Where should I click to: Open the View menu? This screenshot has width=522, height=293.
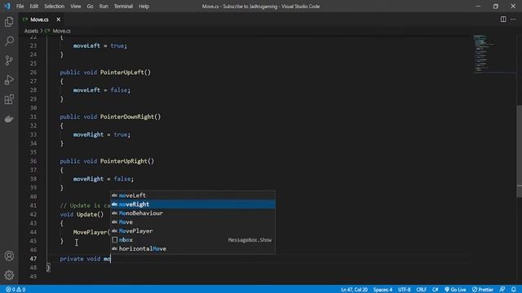point(76,7)
